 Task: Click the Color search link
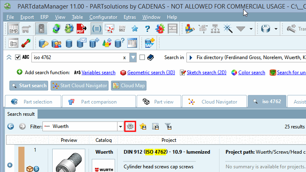[252, 73]
